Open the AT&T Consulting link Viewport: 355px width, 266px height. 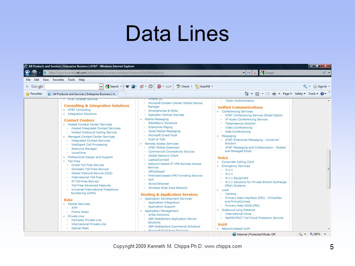79,110
